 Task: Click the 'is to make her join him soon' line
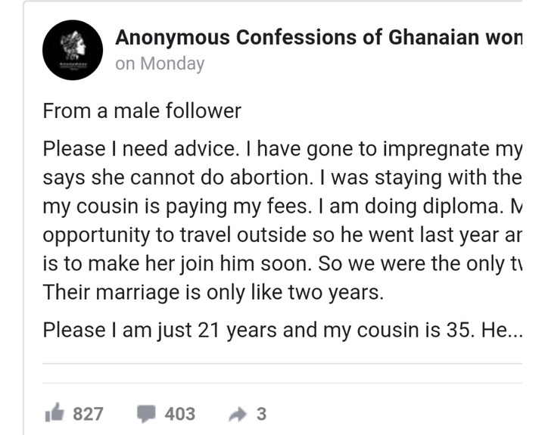click(x=282, y=262)
